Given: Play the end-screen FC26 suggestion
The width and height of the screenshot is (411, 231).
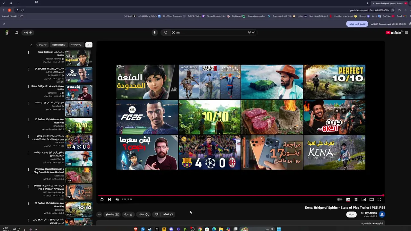Looking at the screenshot, I should coord(147,117).
